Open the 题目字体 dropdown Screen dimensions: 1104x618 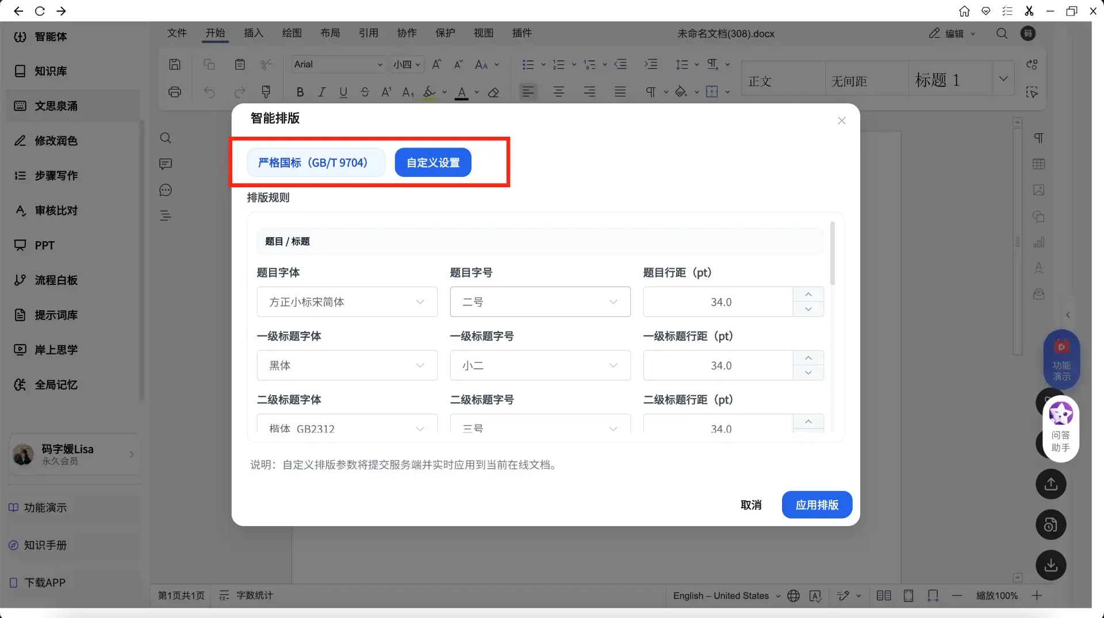[347, 302]
